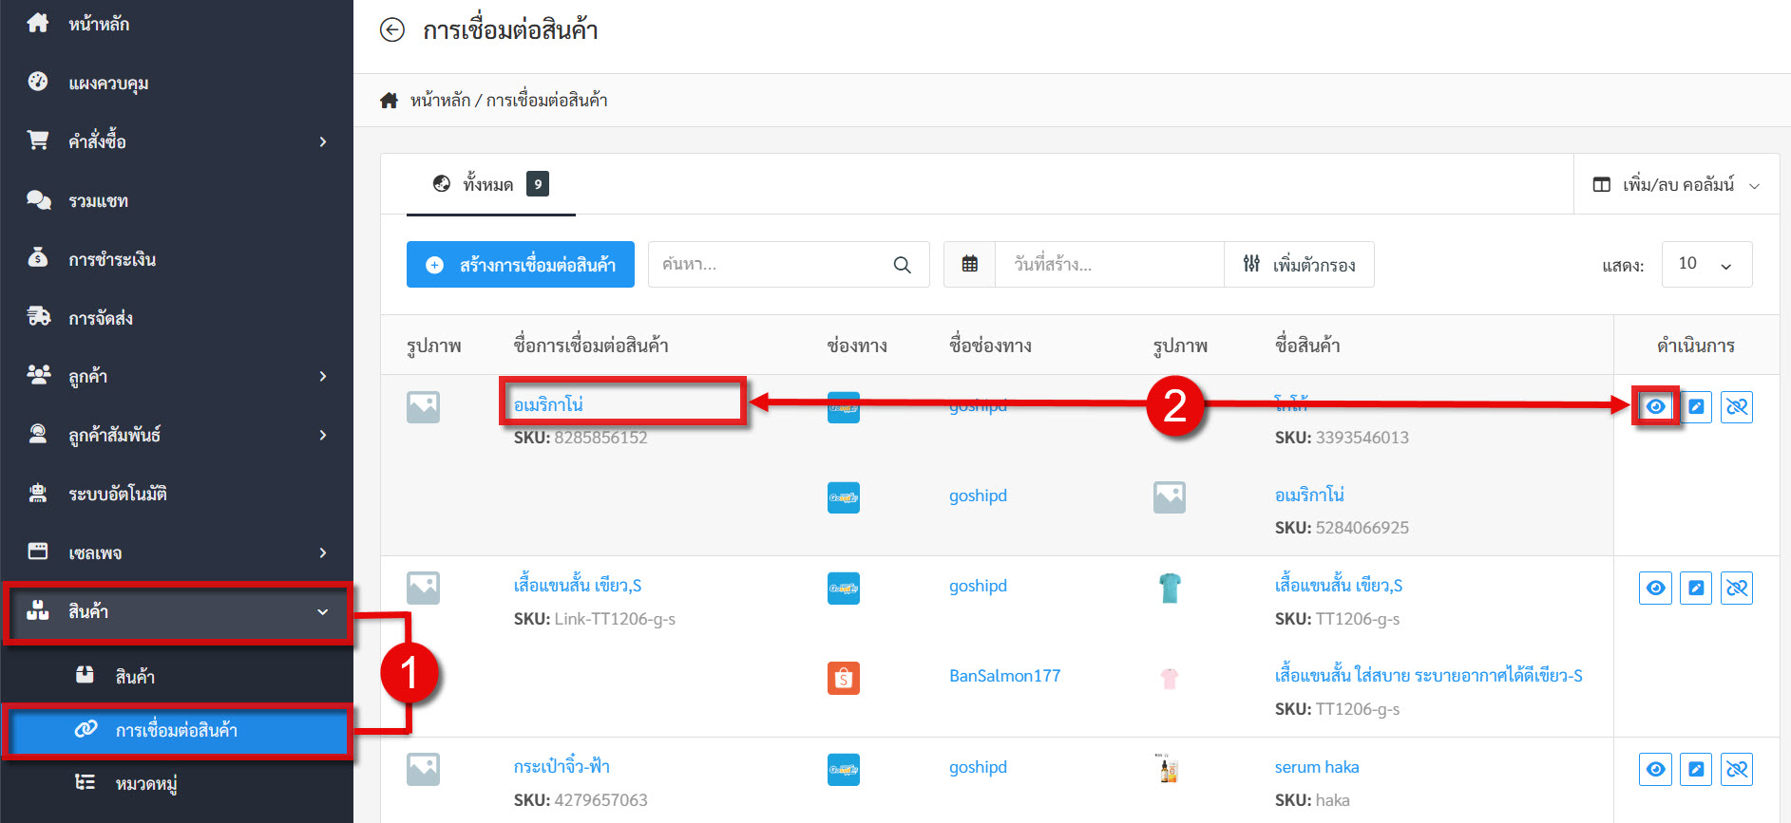Screen dimensions: 1791x823
Task: Click the eye view icon for the กระเป๋าจิ๋ว-ฟ้า row
Action: [x=1655, y=770]
